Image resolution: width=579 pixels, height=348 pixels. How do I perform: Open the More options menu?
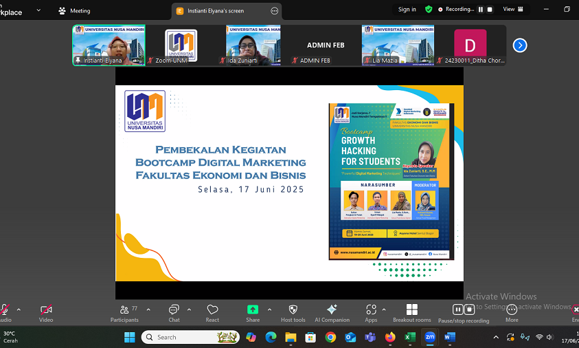(x=512, y=313)
